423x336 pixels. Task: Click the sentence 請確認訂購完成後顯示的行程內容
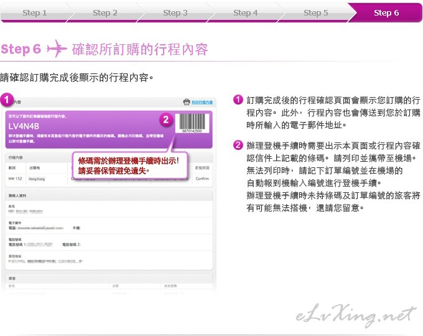coord(77,78)
